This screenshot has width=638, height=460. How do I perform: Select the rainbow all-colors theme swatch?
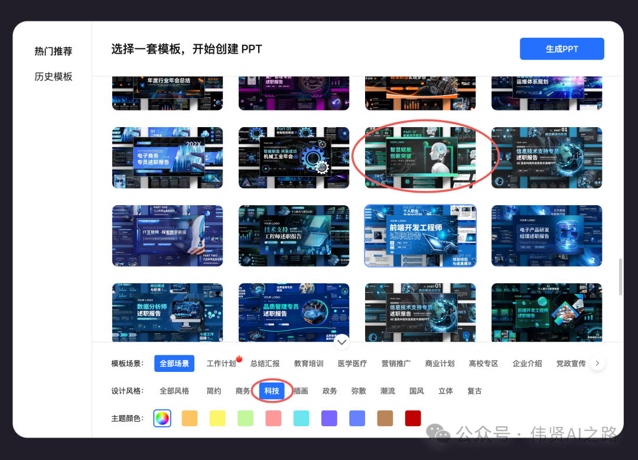[162, 418]
